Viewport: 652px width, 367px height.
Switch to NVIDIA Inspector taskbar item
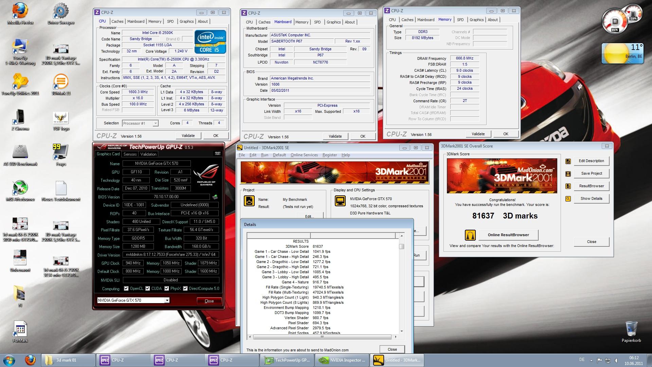[342, 360]
